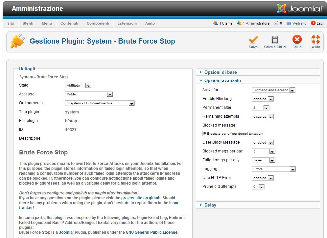Click the Vedi sito link
Viewport: 327px width, 238px height.
(x=299, y=23)
